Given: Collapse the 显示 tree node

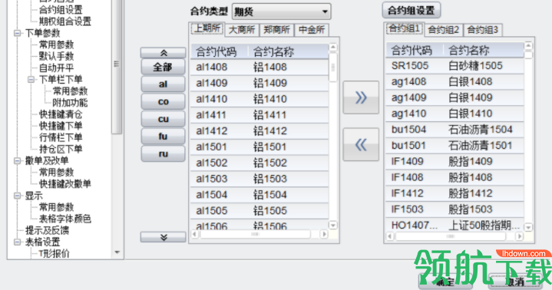Looking at the screenshot, I should pos(17,196).
